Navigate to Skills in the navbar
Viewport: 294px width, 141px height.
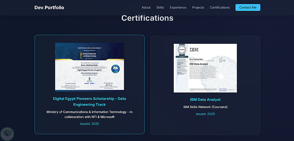[160, 7]
